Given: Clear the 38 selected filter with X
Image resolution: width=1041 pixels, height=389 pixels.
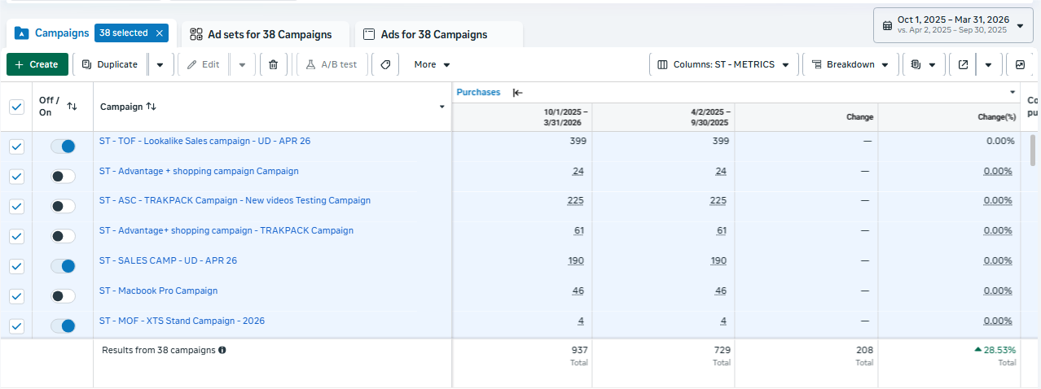Looking at the screenshot, I should point(160,33).
